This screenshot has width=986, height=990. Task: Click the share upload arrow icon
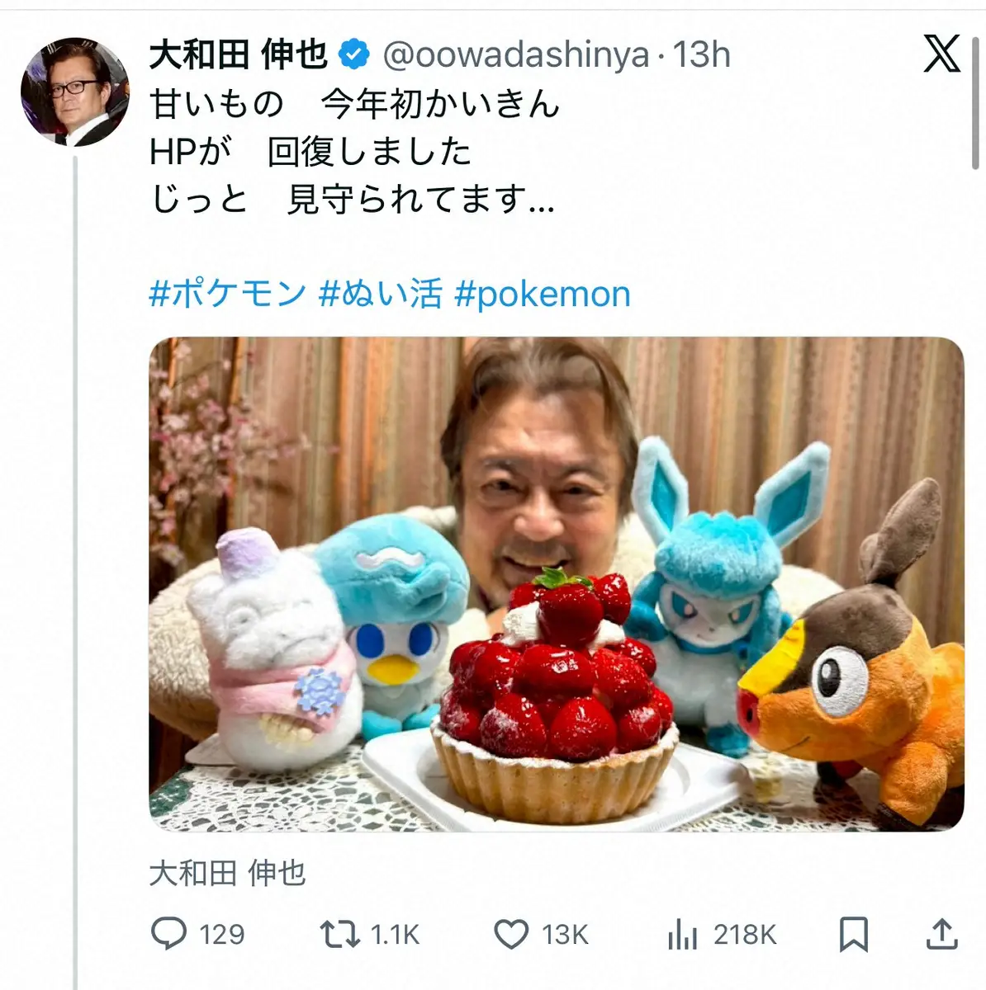[x=944, y=935]
